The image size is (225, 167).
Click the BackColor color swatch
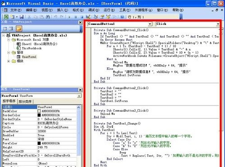point(39,111)
